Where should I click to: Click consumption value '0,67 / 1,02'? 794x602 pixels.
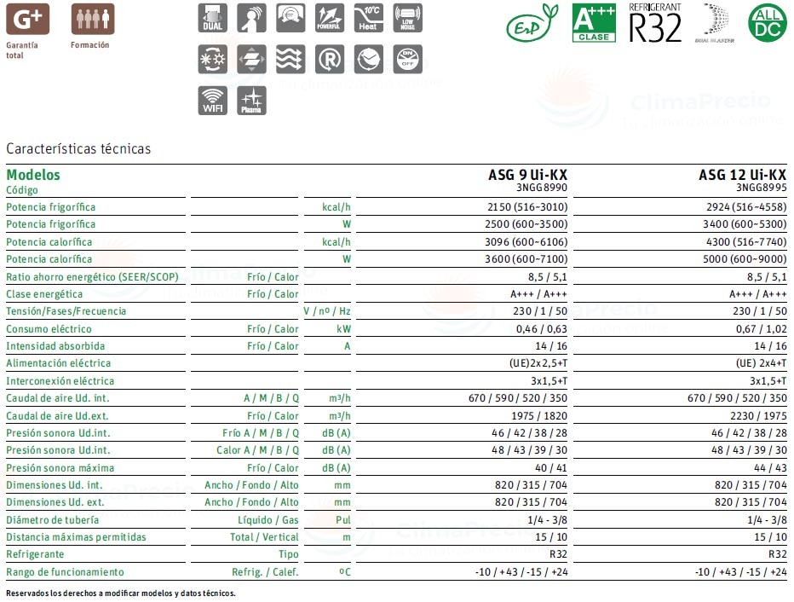click(761, 329)
